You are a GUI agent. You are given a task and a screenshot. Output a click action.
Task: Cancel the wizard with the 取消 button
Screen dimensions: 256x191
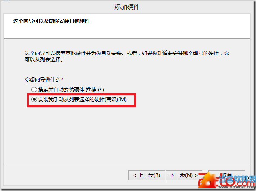[x=227, y=175]
